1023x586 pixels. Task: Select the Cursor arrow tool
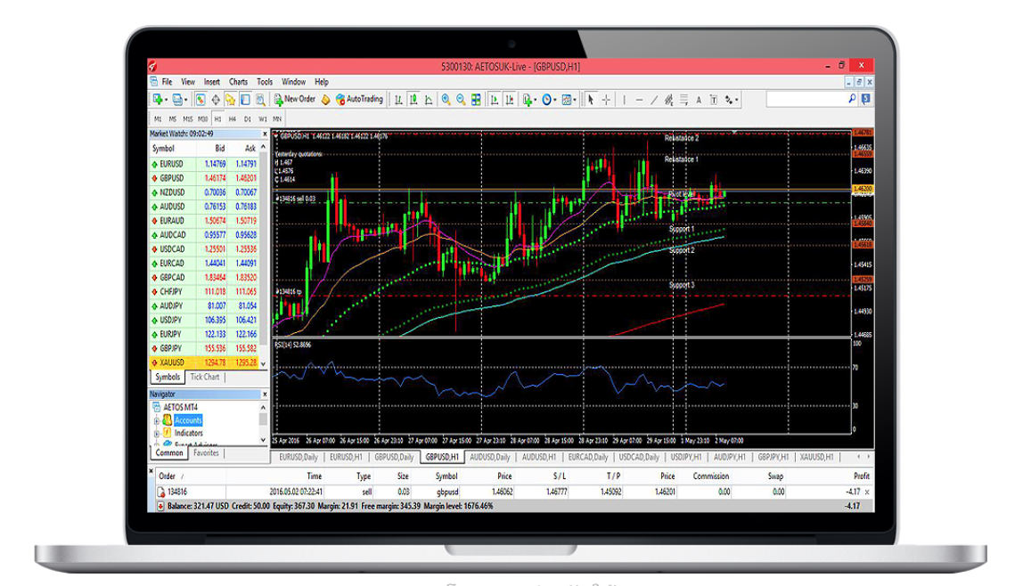click(x=591, y=100)
